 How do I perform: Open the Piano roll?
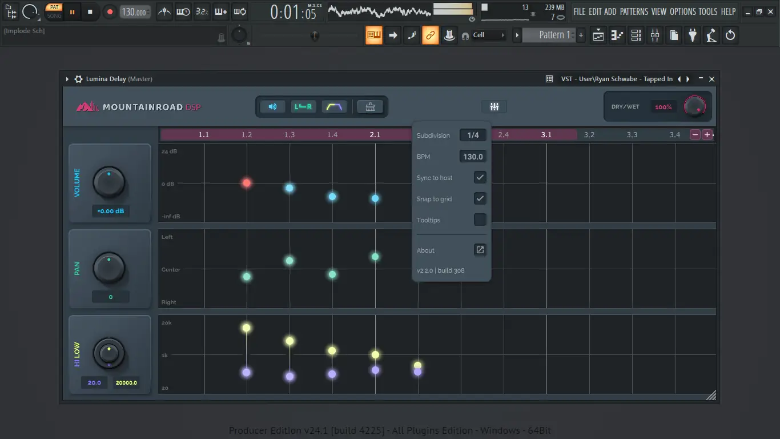coord(617,35)
